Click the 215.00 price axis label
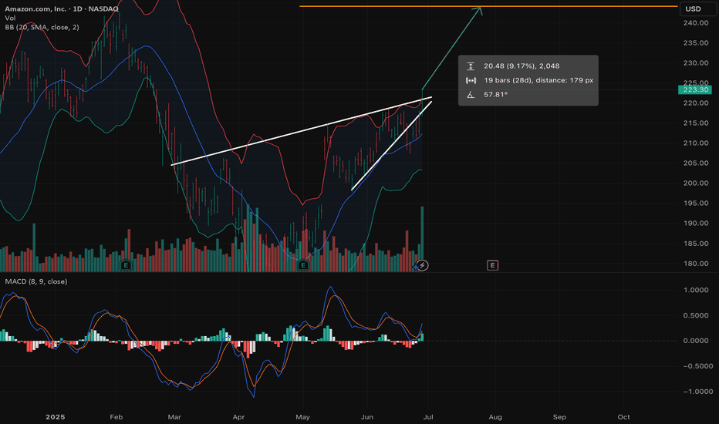This screenshot has width=719, height=424. pyautogui.click(x=696, y=123)
